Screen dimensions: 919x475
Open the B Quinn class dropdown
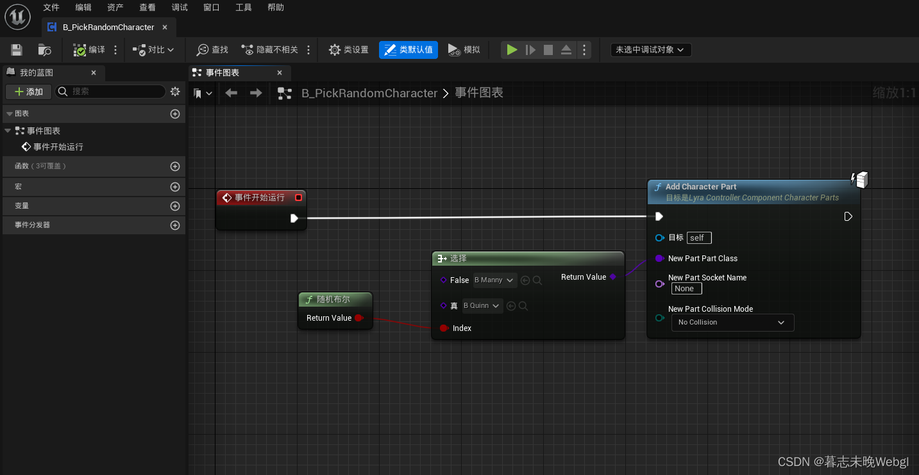click(482, 306)
